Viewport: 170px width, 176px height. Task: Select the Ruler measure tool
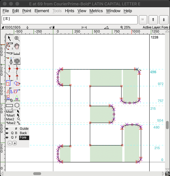[17, 53]
